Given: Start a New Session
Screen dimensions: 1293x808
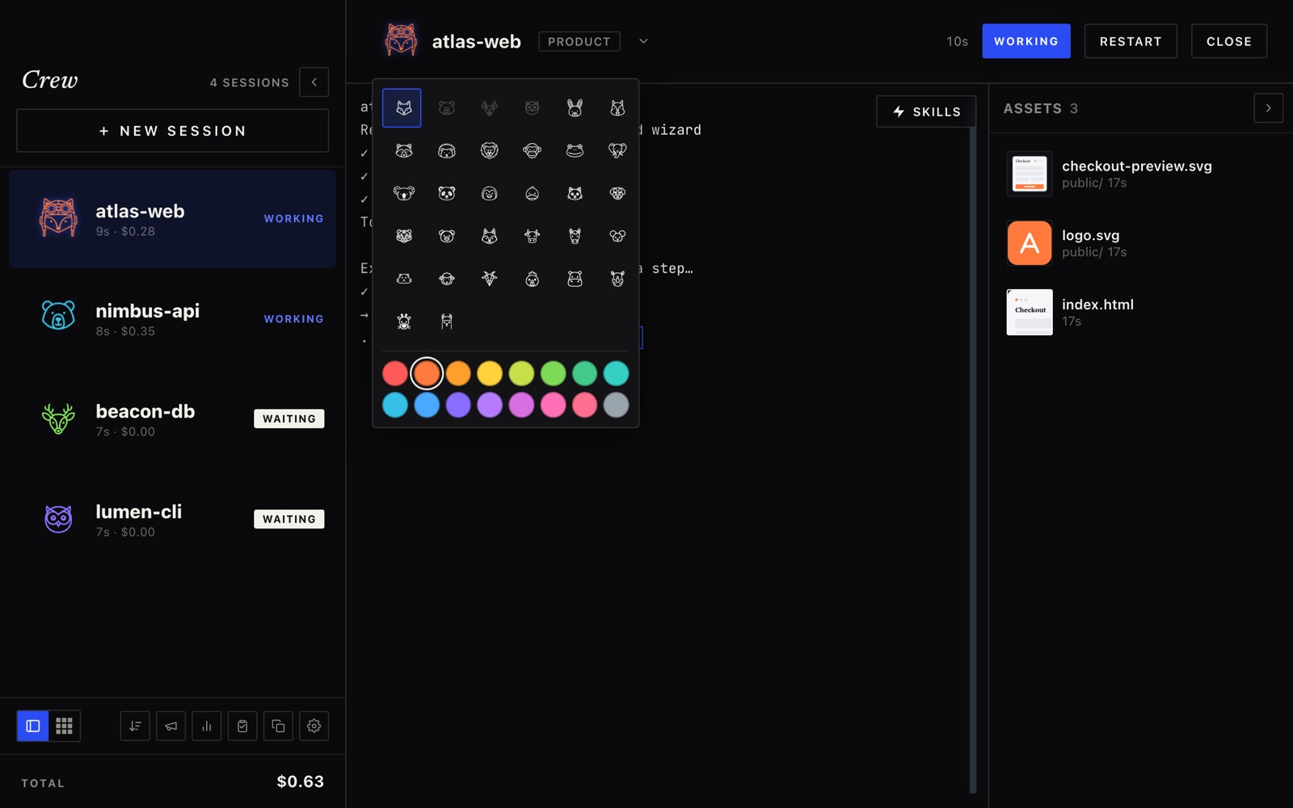Looking at the screenshot, I should pyautogui.click(x=172, y=131).
